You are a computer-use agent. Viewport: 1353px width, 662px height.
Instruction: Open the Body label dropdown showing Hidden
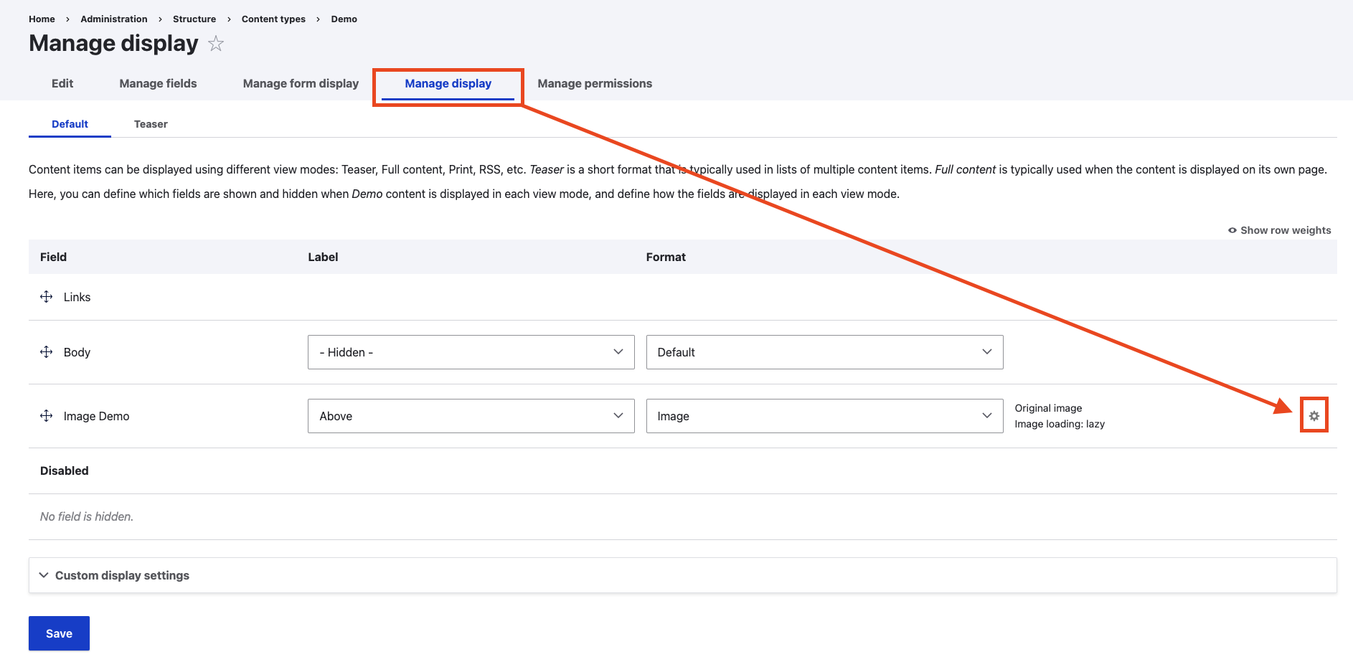(471, 352)
